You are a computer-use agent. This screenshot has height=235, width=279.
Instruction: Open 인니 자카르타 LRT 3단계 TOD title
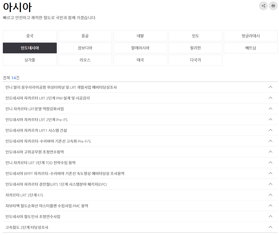[40, 163]
